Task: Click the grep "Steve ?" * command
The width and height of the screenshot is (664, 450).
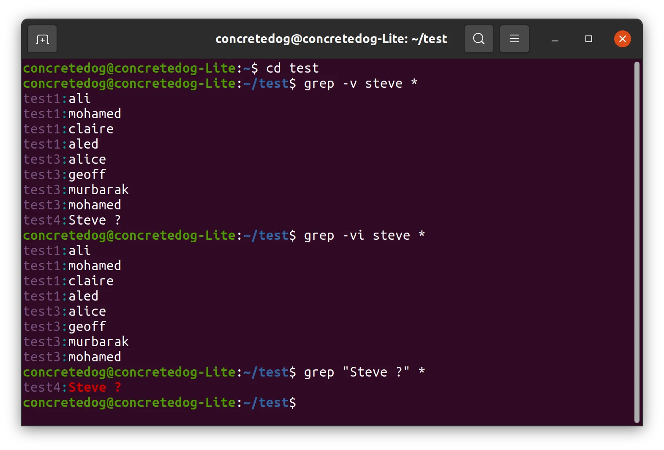Action: [x=365, y=372]
